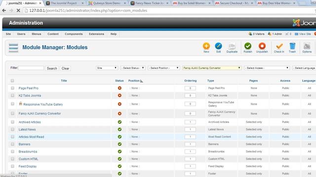
Task: Click the Filter text input field
Action: [x=31, y=68]
